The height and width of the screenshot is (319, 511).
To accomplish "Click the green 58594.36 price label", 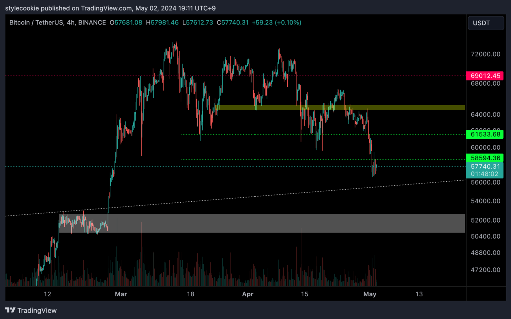I will coord(484,158).
